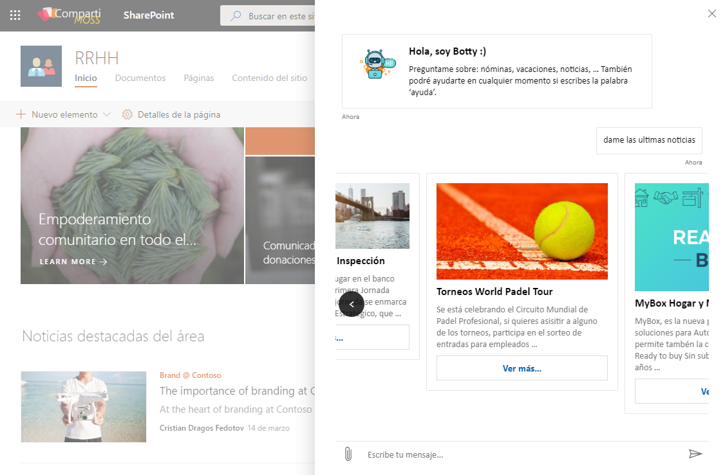
Task: Open the app launcher waffle icon
Action: (15, 15)
